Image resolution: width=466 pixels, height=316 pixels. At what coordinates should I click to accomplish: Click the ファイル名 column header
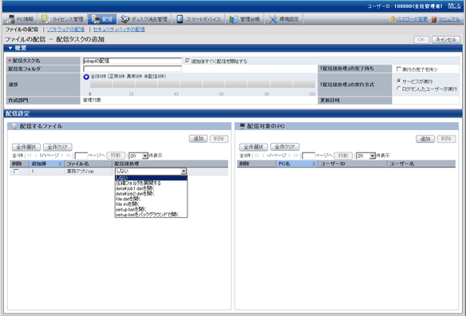[x=88, y=164]
